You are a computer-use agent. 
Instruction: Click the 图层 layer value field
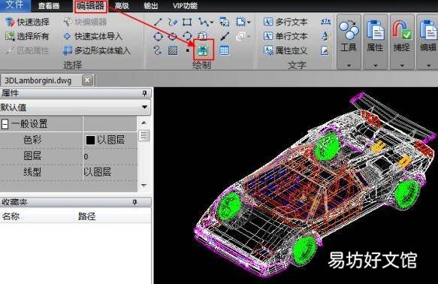tap(110, 156)
